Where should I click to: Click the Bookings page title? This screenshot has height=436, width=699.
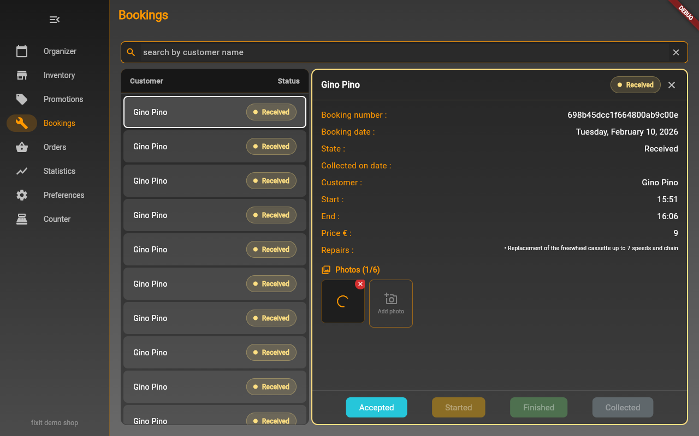[x=143, y=15]
